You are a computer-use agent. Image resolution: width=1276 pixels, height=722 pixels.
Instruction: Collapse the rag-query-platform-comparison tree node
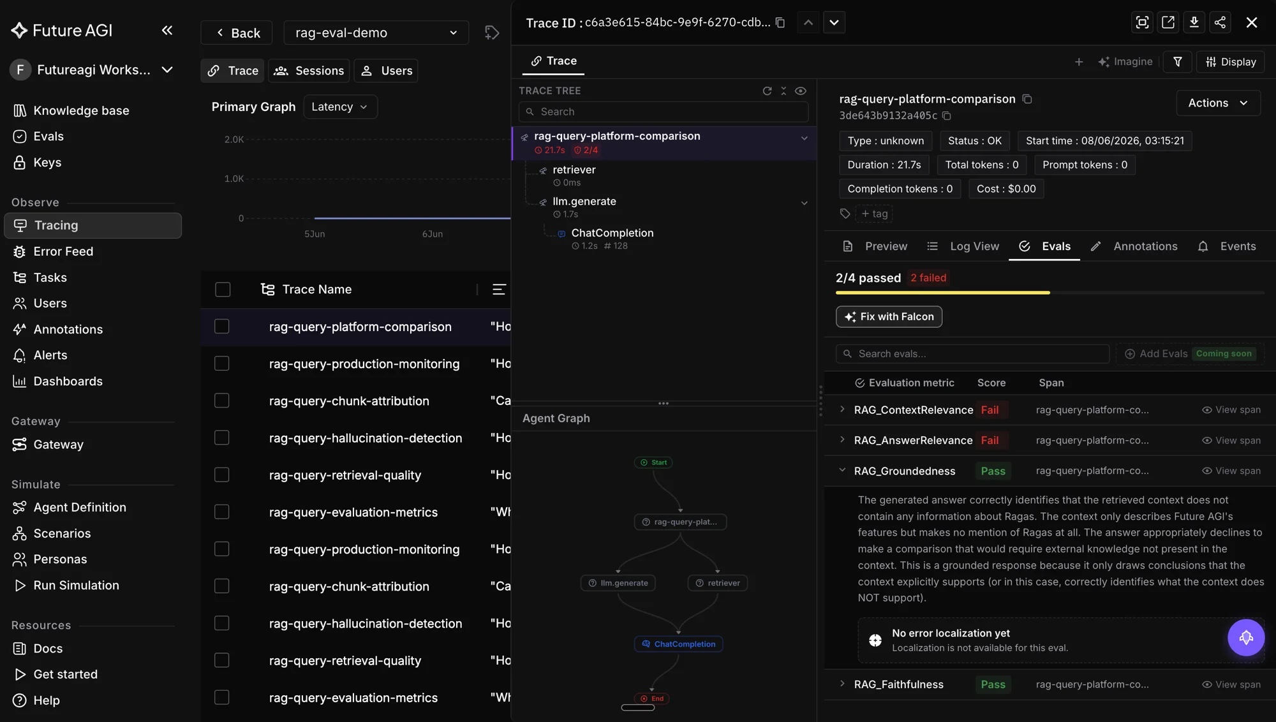[804, 138]
